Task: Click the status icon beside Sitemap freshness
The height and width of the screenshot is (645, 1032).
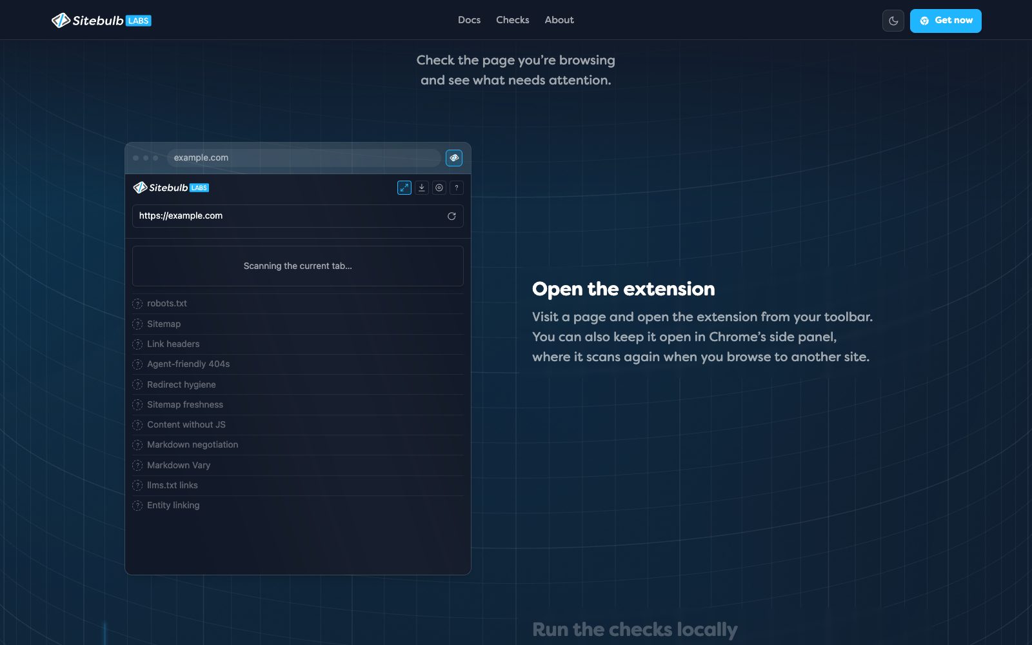Action: click(x=137, y=405)
